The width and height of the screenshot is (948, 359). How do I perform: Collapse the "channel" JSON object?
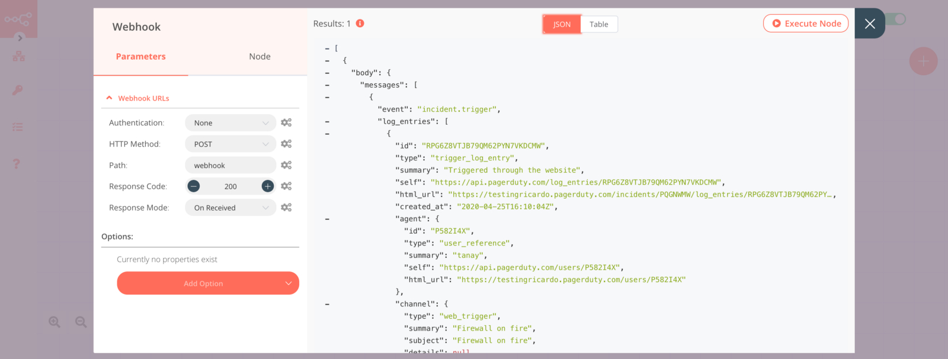click(327, 304)
